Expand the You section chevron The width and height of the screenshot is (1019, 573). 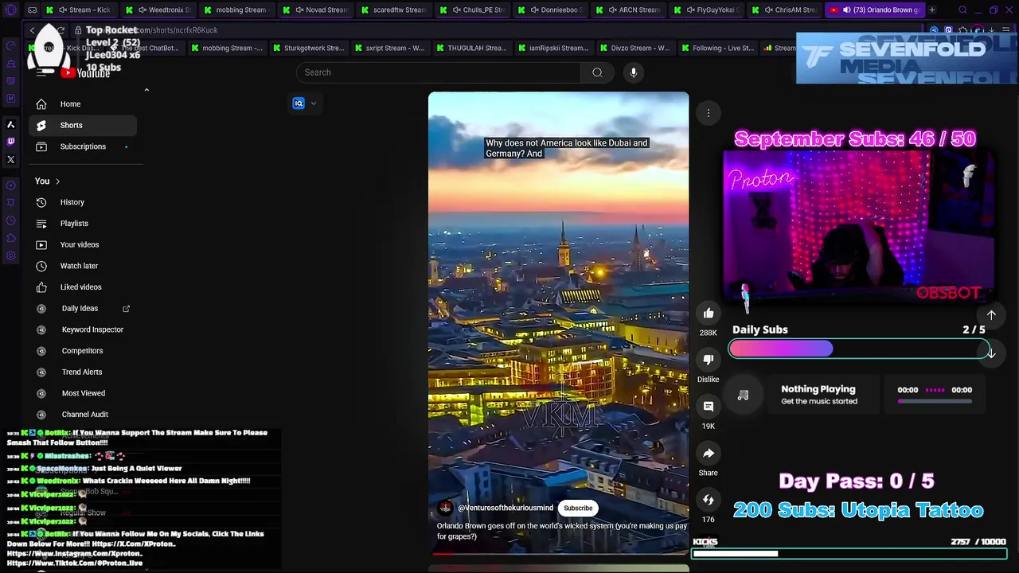[x=57, y=181]
